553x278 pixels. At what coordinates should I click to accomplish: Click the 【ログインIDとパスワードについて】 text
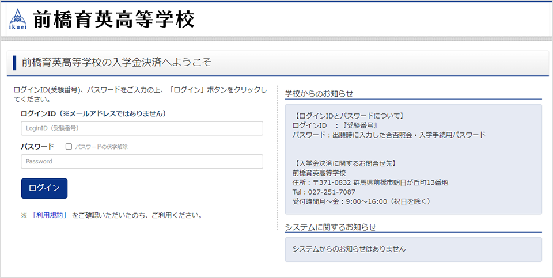point(349,115)
